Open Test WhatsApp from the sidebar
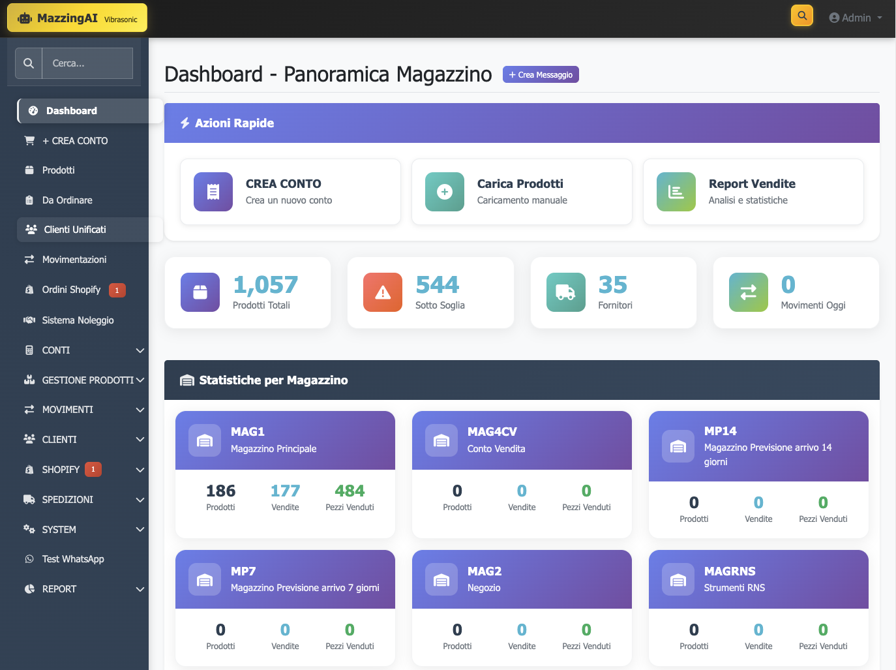 pyautogui.click(x=73, y=559)
